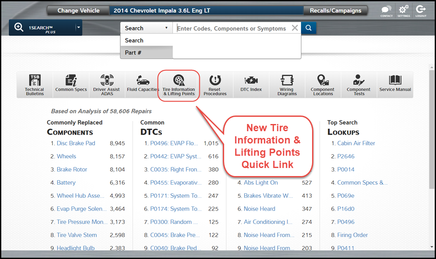The width and height of the screenshot is (436, 259).
Task: Open the Wiring Diagrams quick link
Action: 287,85
